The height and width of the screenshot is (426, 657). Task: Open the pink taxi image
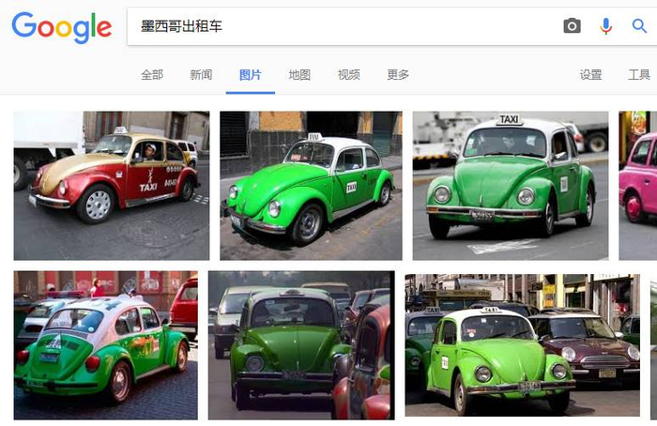click(637, 186)
